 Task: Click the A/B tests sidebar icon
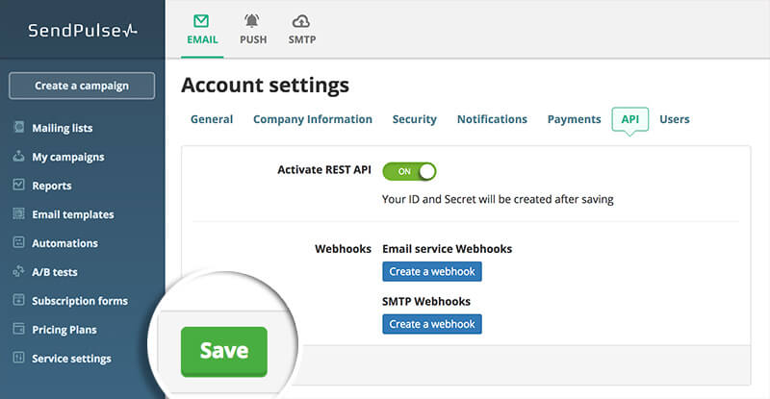tap(18, 271)
